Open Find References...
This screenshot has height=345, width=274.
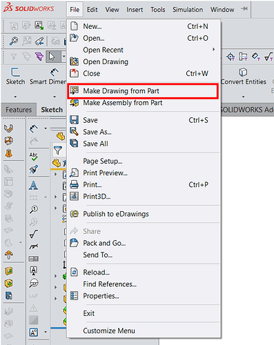pos(143,284)
